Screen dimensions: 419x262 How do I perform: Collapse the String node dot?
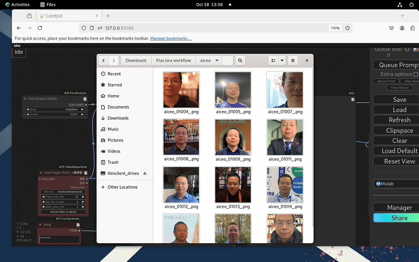point(41,225)
